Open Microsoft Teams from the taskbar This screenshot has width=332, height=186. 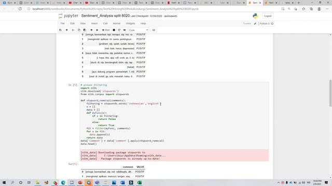pyautogui.click(x=97, y=182)
